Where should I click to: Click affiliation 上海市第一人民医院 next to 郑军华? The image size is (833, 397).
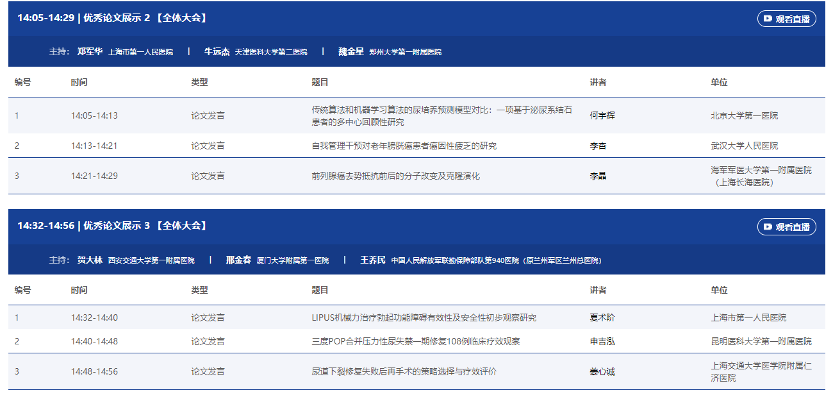coord(140,52)
